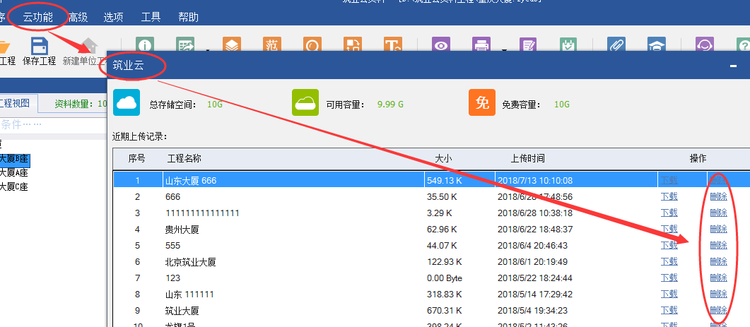Viewport: 750px width, 327px height.
Task: Click the purple eye preview icon
Action: (x=442, y=46)
